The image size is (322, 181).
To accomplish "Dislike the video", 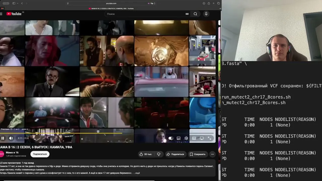I will click(159, 154).
